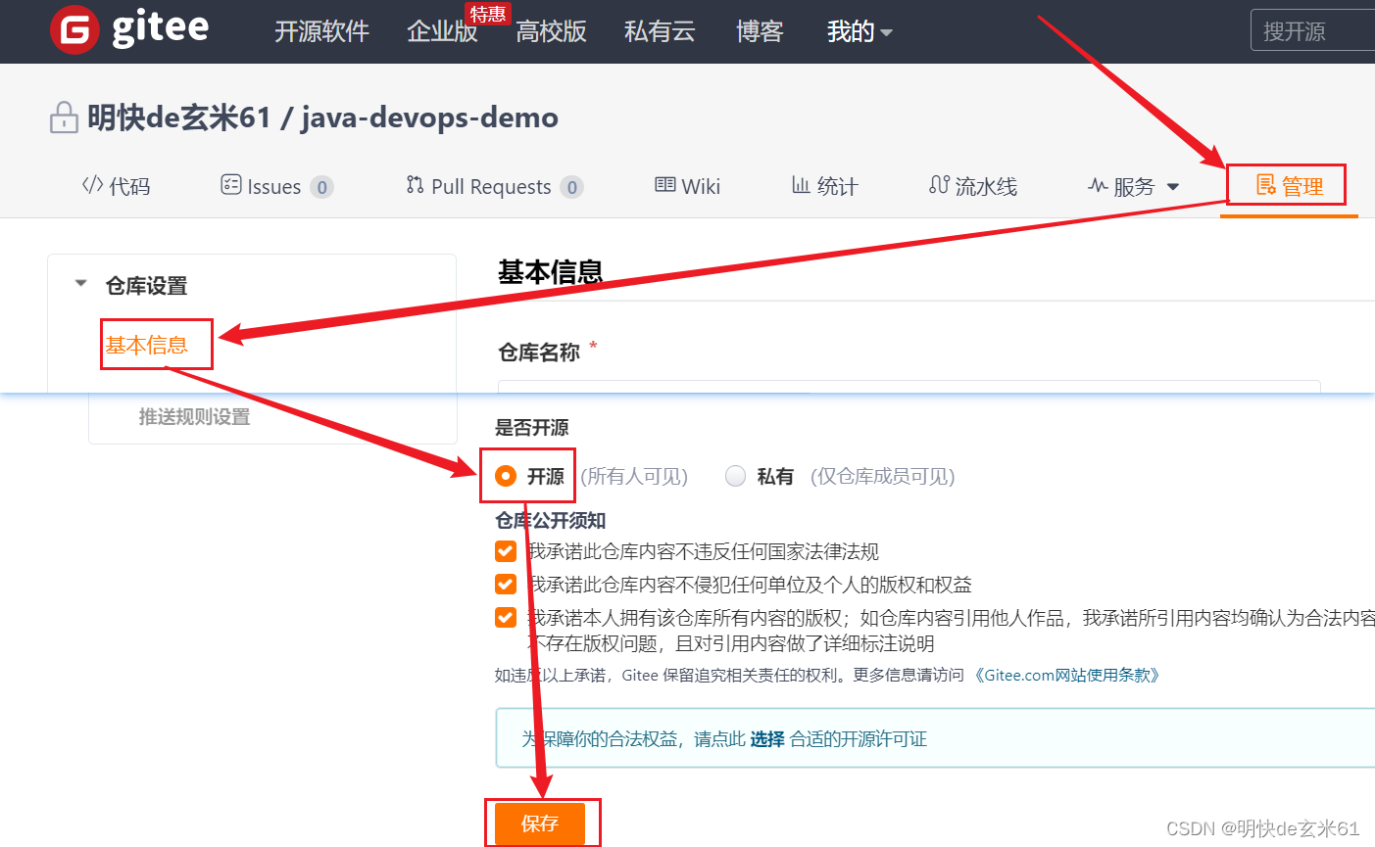
Task: Collapse the 仓库设置 sidebar section
Action: (80, 285)
